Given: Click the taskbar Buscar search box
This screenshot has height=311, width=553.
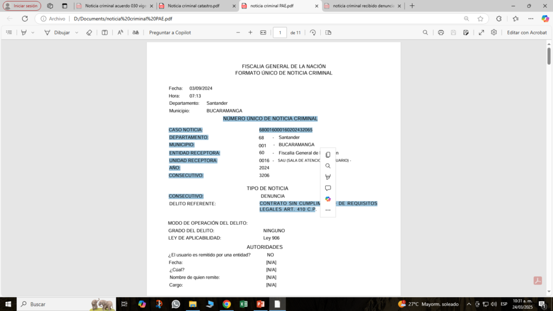Looking at the screenshot, I should click(x=66, y=304).
